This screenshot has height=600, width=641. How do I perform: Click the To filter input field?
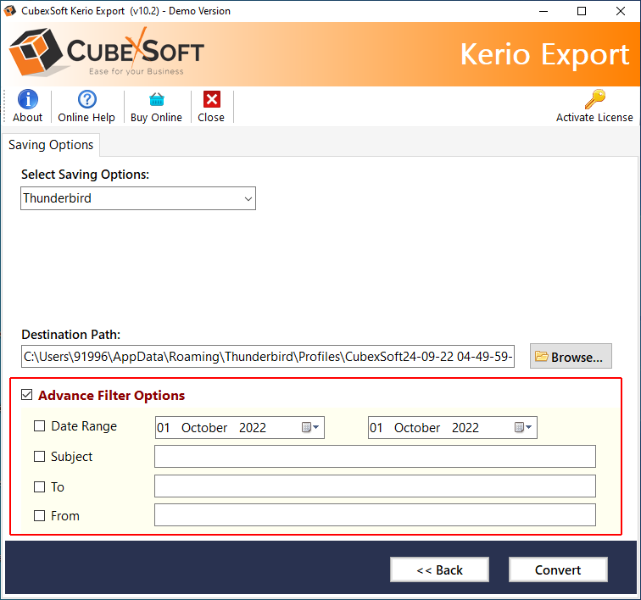point(375,486)
